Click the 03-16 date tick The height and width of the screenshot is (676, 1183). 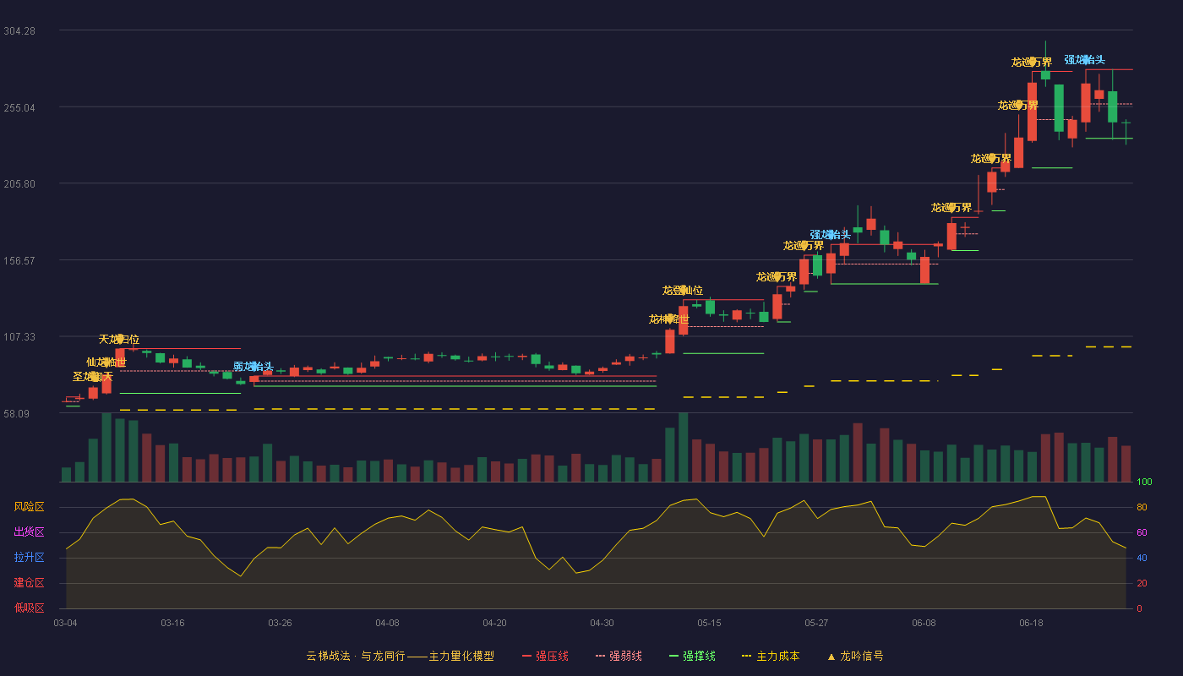[x=172, y=623]
